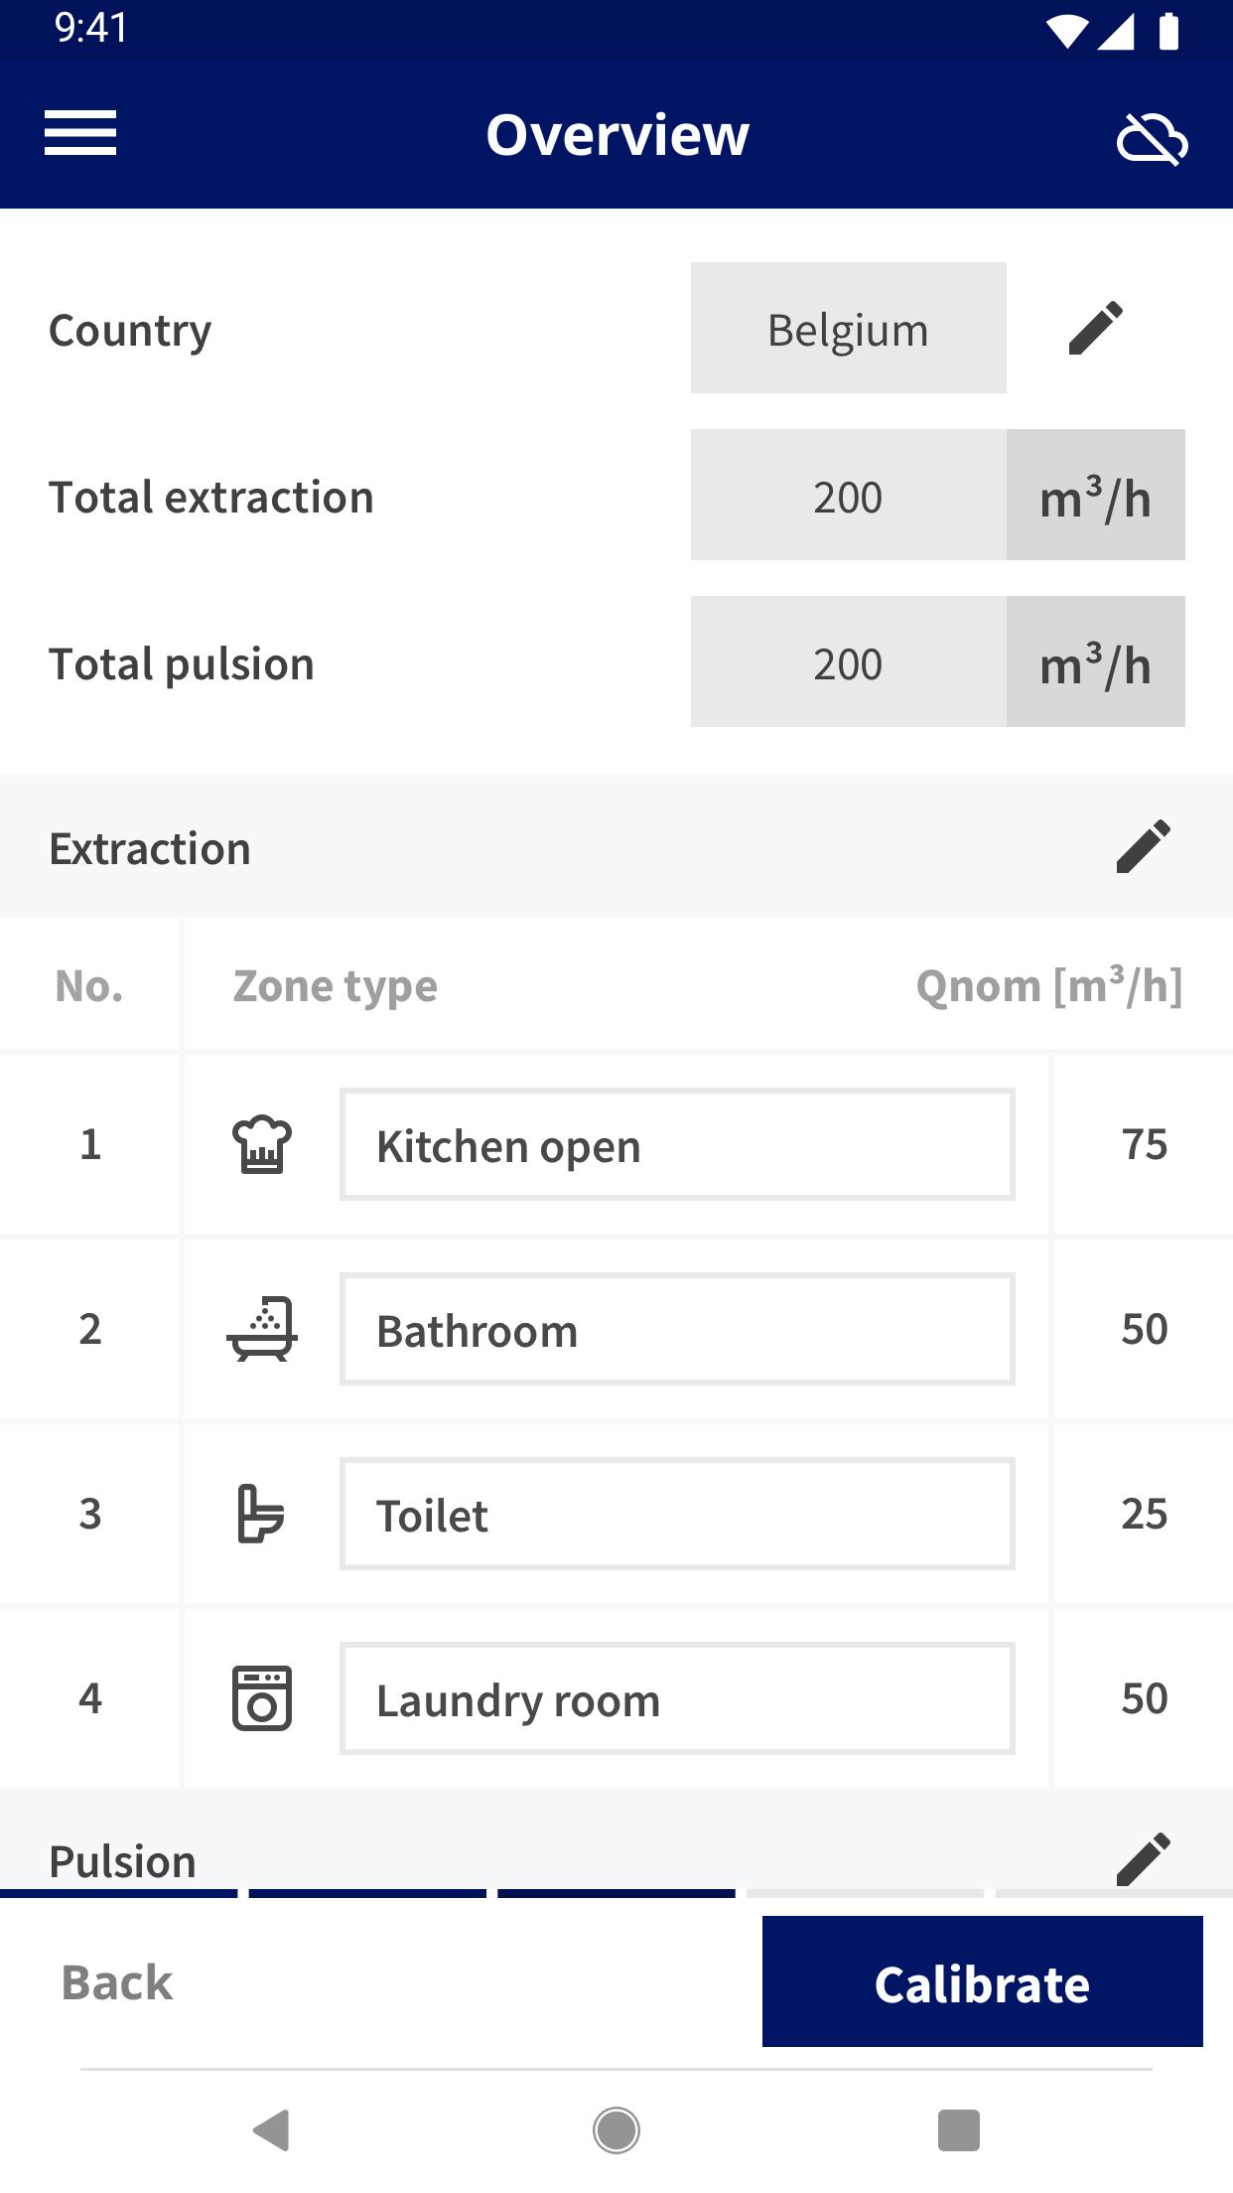1233x2193 pixels.
Task: Tap the Android home navigation button
Action: [616, 2130]
